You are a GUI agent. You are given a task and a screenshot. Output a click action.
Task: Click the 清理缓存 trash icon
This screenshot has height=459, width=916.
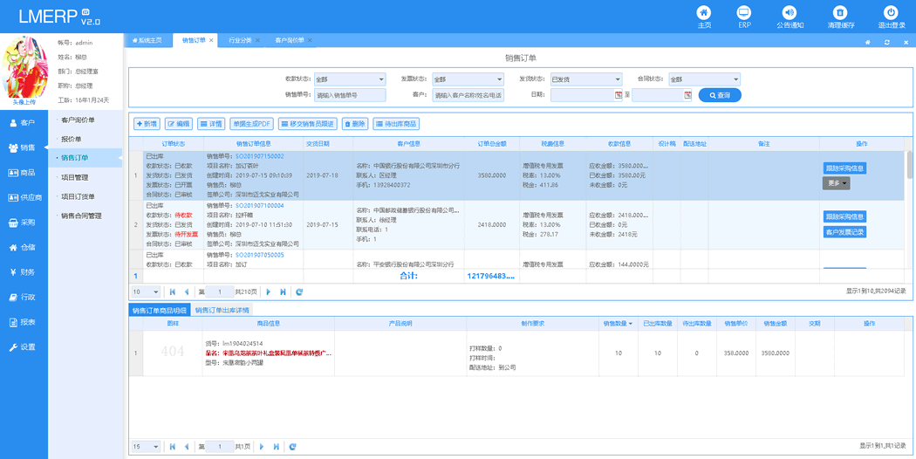pyautogui.click(x=840, y=11)
